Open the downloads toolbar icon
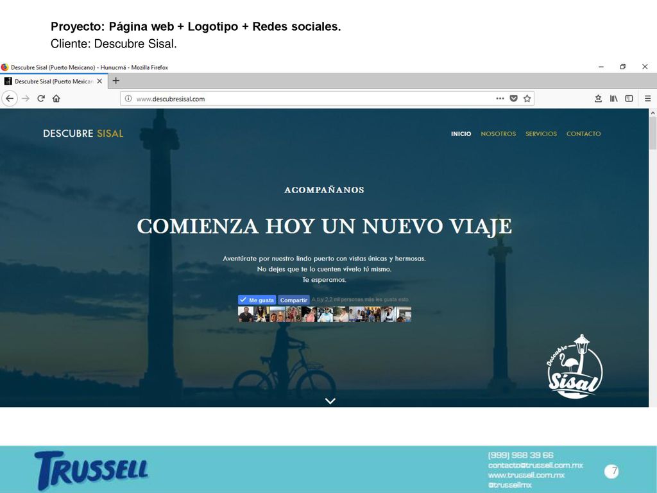The width and height of the screenshot is (657, 493). coord(598,98)
